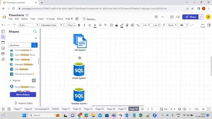Image resolution: width=212 pixels, height=119 pixels.
Task: Toggle underline formatting
Action: pos(89,25)
